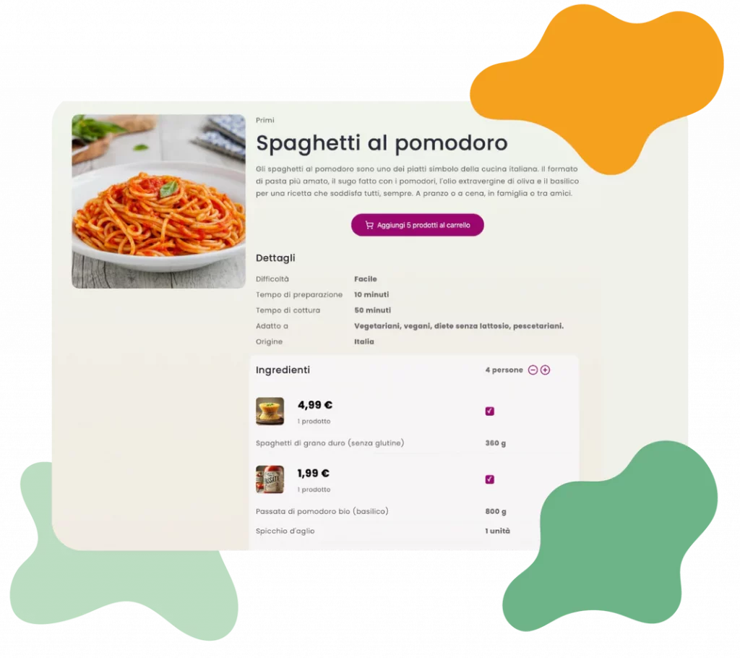
Task: Uncheck the spaghetti product checkbox
Action: [x=489, y=411]
